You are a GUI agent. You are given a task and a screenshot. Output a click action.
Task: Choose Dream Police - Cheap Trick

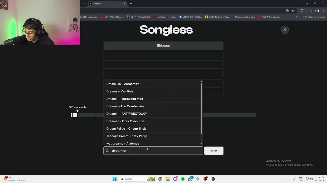[152, 129]
